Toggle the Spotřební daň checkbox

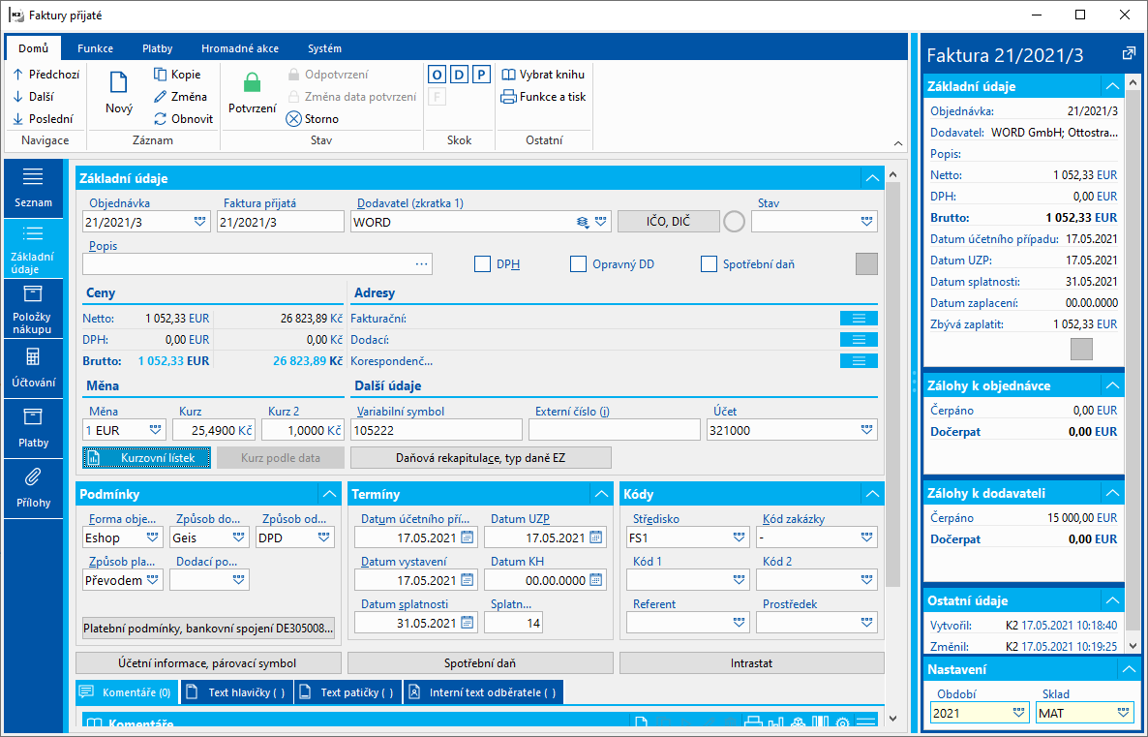coord(709,263)
